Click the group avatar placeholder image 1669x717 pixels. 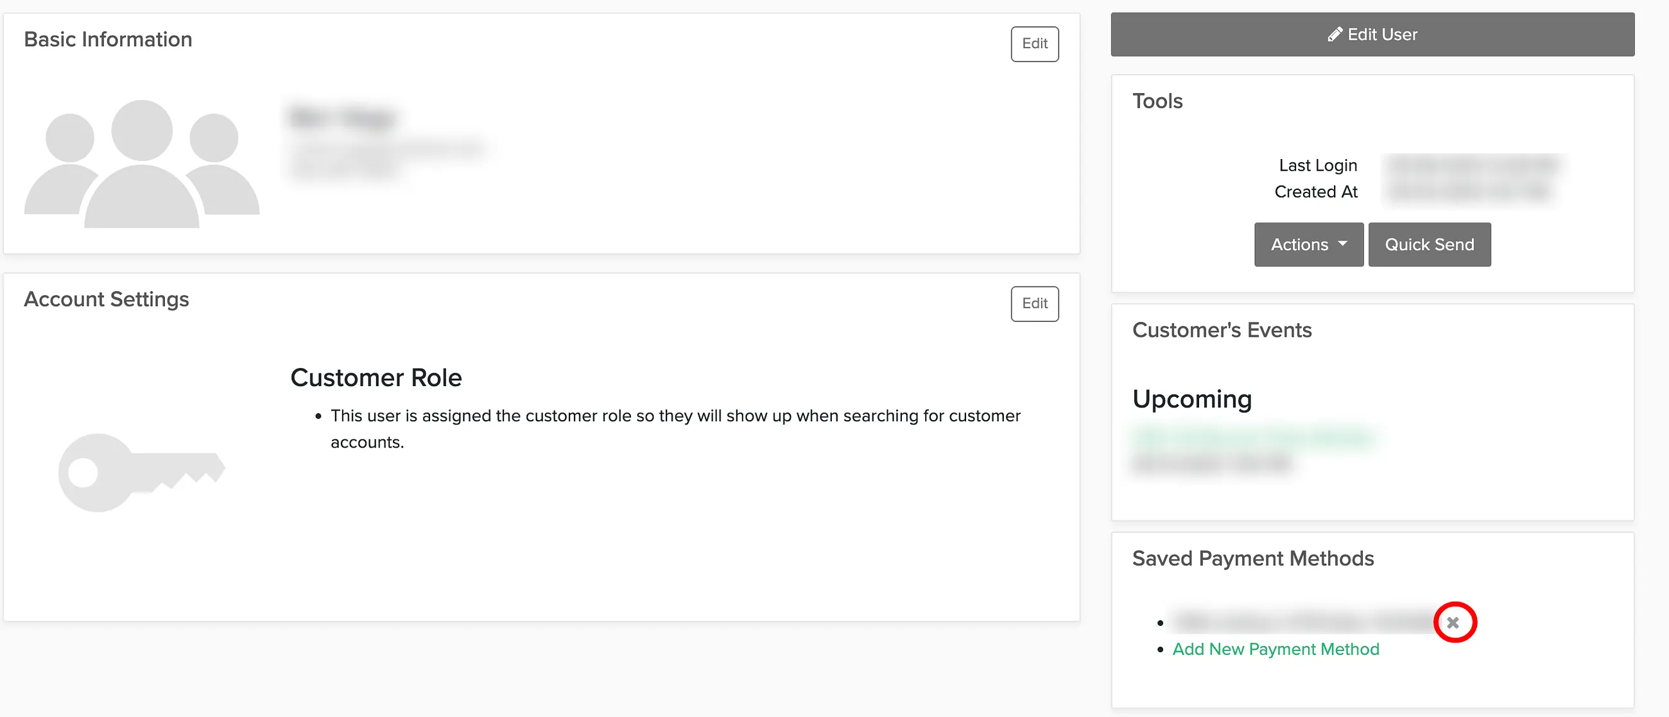click(142, 164)
